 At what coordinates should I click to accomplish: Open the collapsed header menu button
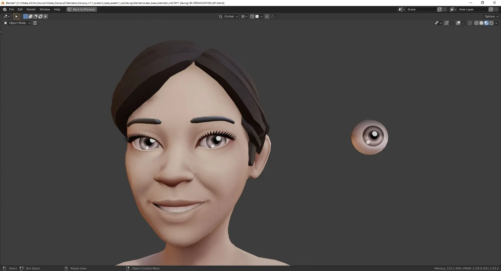(35, 23)
